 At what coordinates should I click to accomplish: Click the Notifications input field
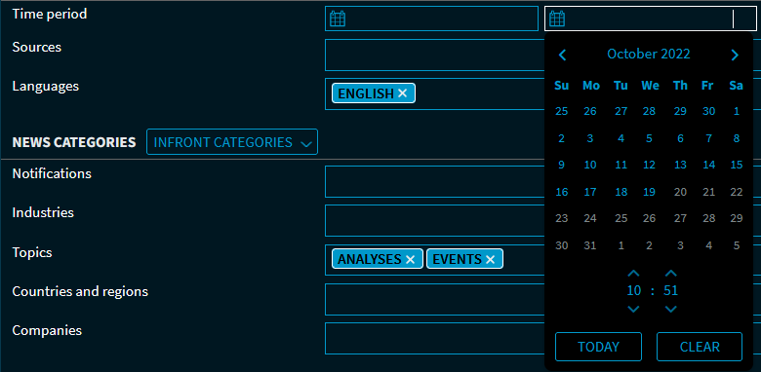click(x=434, y=182)
